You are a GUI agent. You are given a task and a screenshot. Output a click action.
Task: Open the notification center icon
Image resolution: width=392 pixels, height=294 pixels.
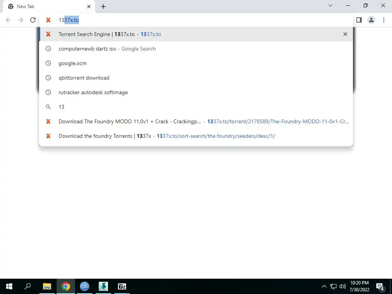click(x=380, y=286)
